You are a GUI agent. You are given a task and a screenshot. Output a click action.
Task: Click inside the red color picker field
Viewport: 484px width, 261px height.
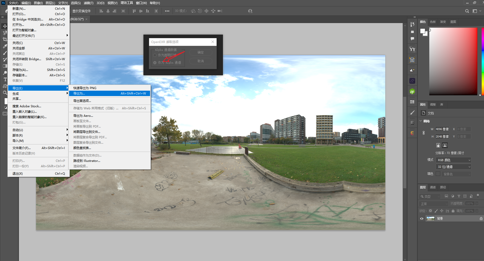point(453,61)
